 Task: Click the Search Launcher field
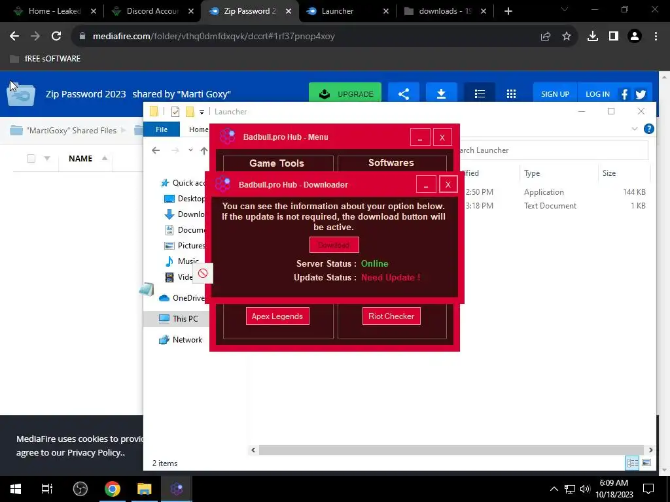(x=554, y=150)
